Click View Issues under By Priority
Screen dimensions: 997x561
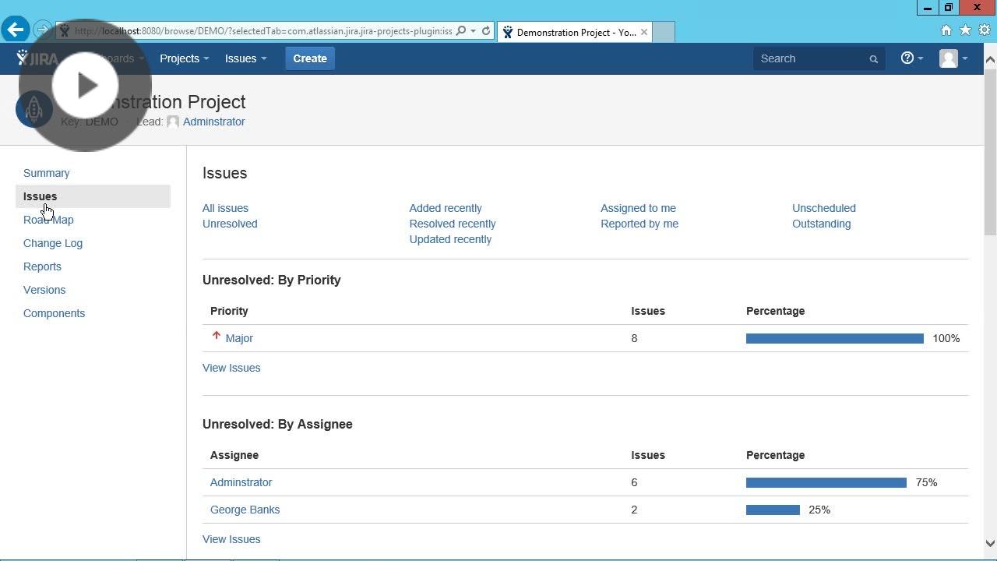pos(231,368)
